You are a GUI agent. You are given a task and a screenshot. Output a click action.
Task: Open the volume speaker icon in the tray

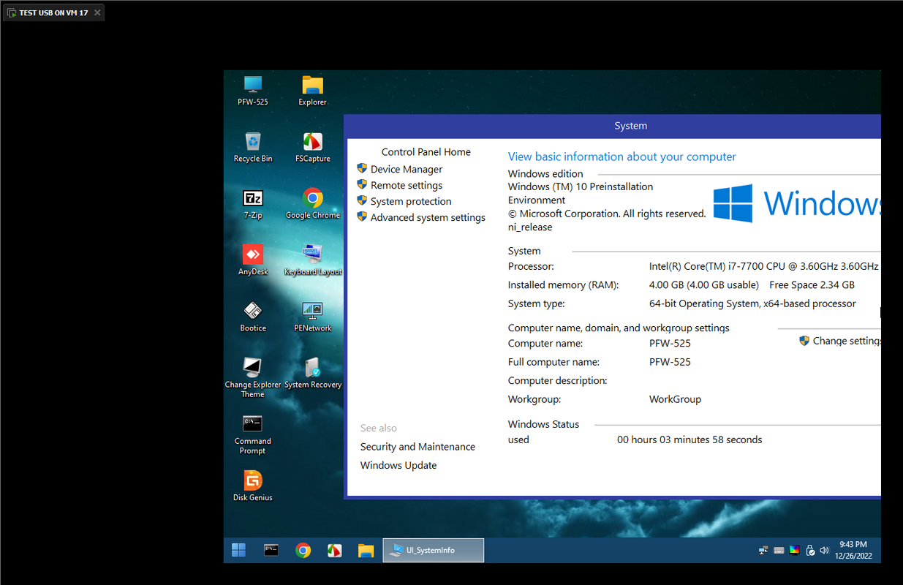coord(825,551)
